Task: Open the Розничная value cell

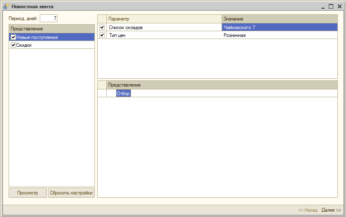Action: (x=279, y=35)
